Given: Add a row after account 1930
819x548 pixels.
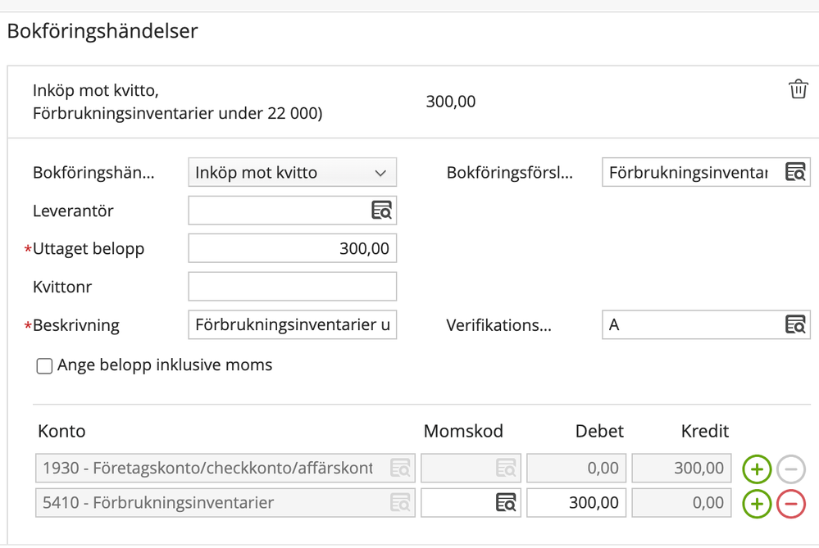Looking at the screenshot, I should pyautogui.click(x=757, y=469).
